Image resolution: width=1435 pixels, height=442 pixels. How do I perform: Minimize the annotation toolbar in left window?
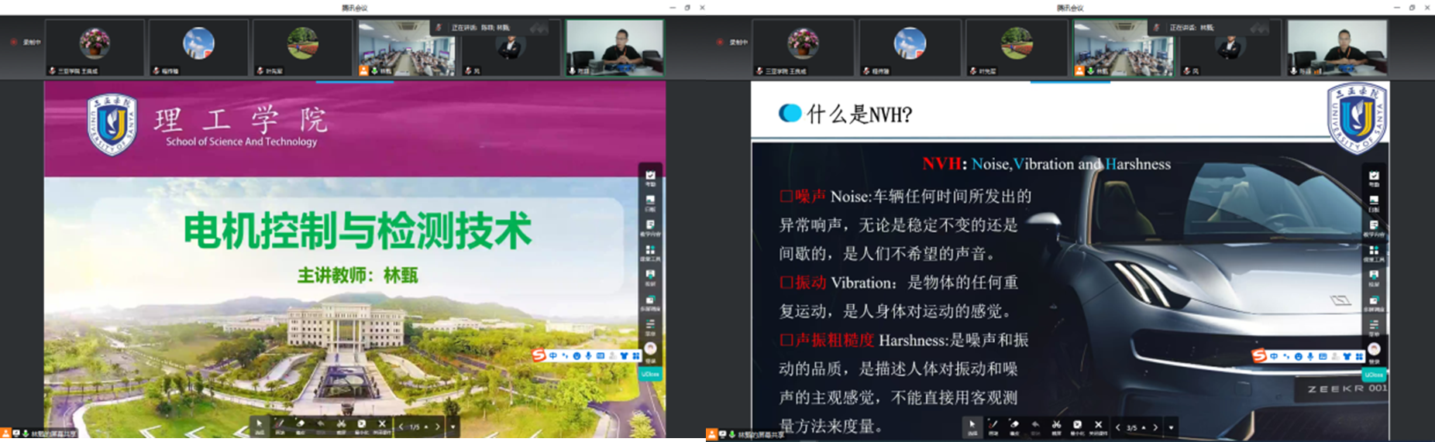tap(361, 426)
